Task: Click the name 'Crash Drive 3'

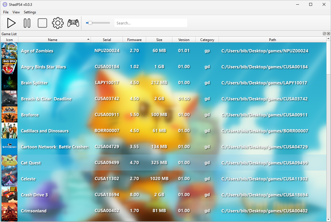Action: (x=34, y=195)
